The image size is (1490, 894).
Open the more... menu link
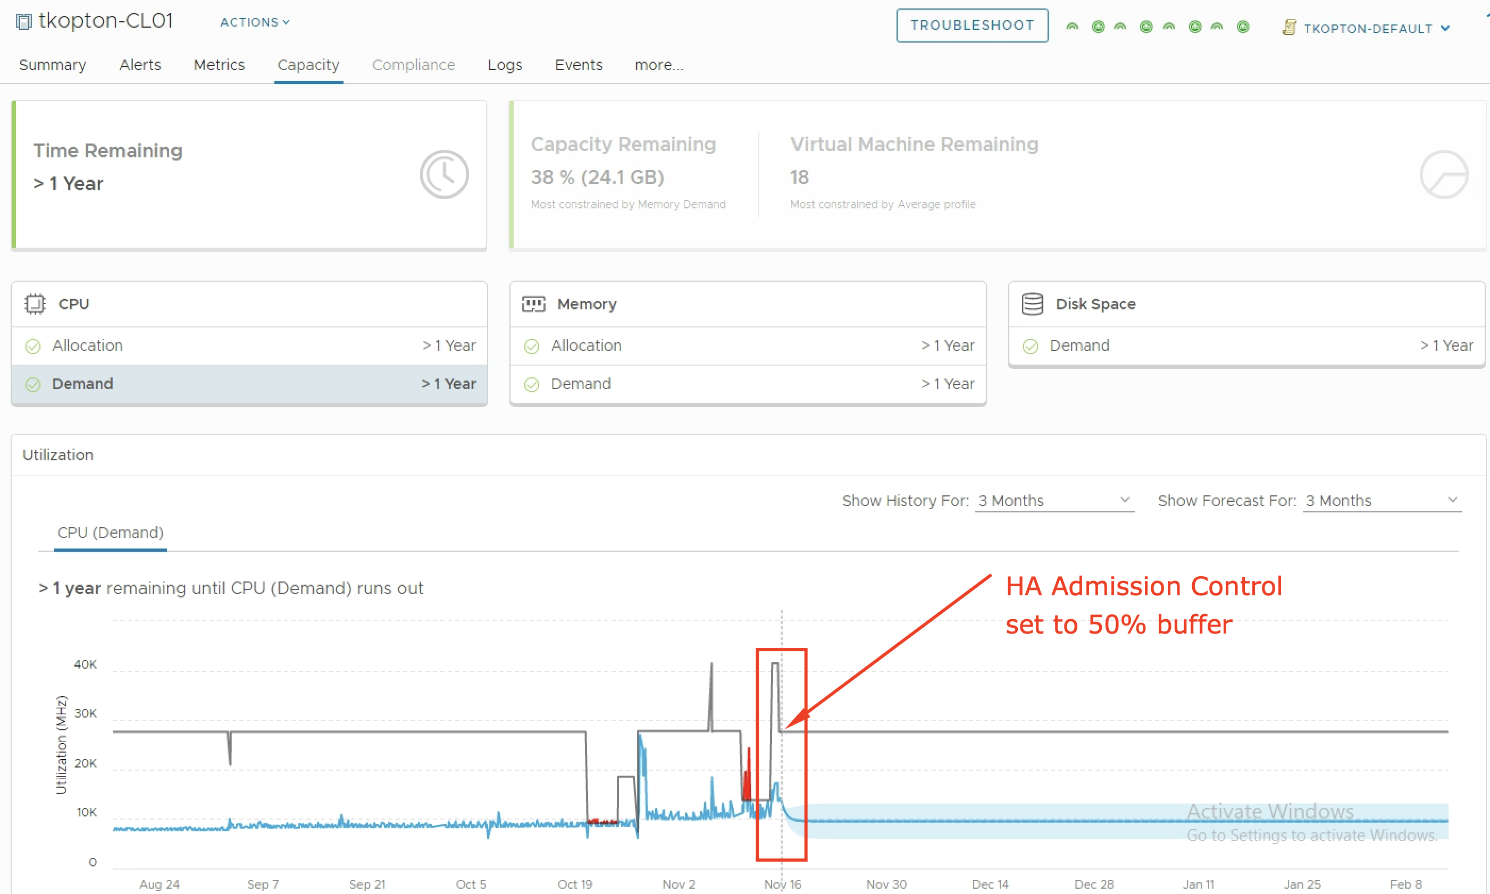[658, 64]
